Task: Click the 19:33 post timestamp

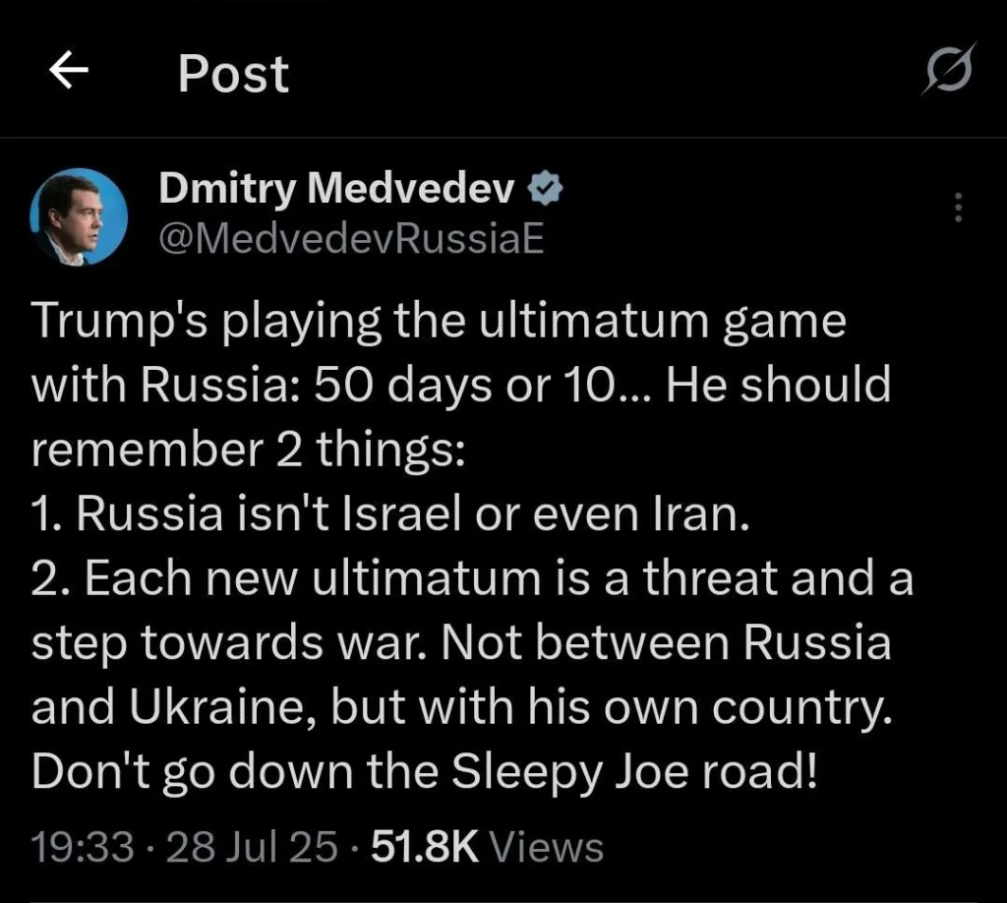Action: click(x=83, y=847)
